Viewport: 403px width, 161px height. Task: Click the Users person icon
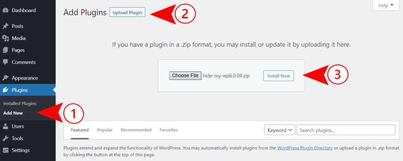click(x=6, y=126)
